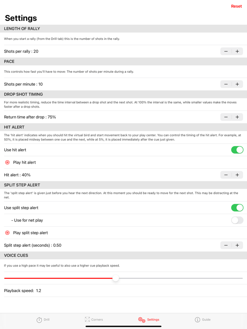Click the gray part of the playback speed track
247x329 pixels.
click(181, 278)
